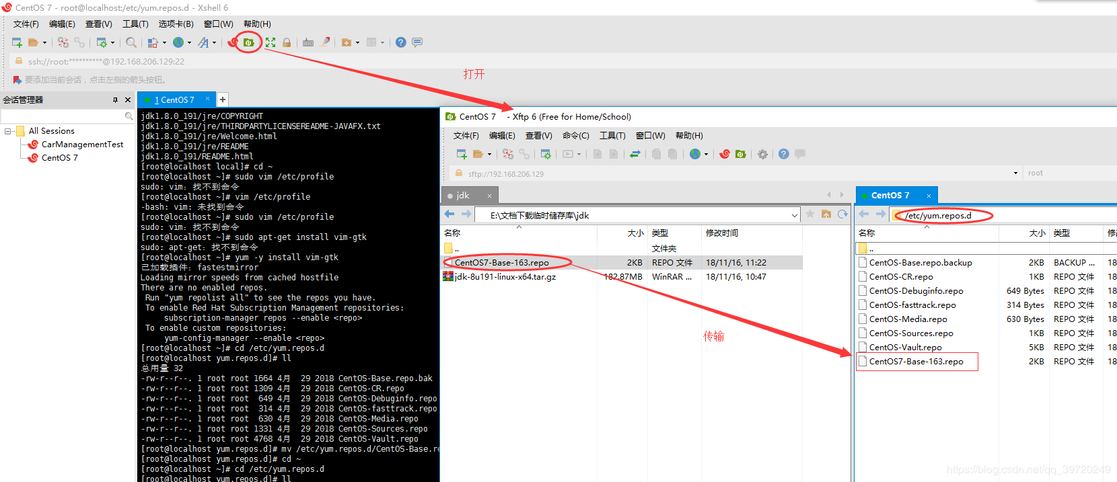1117x482 pixels.
Task: Select jdk-8u191-linux-x64.tar.gz file
Action: point(505,277)
